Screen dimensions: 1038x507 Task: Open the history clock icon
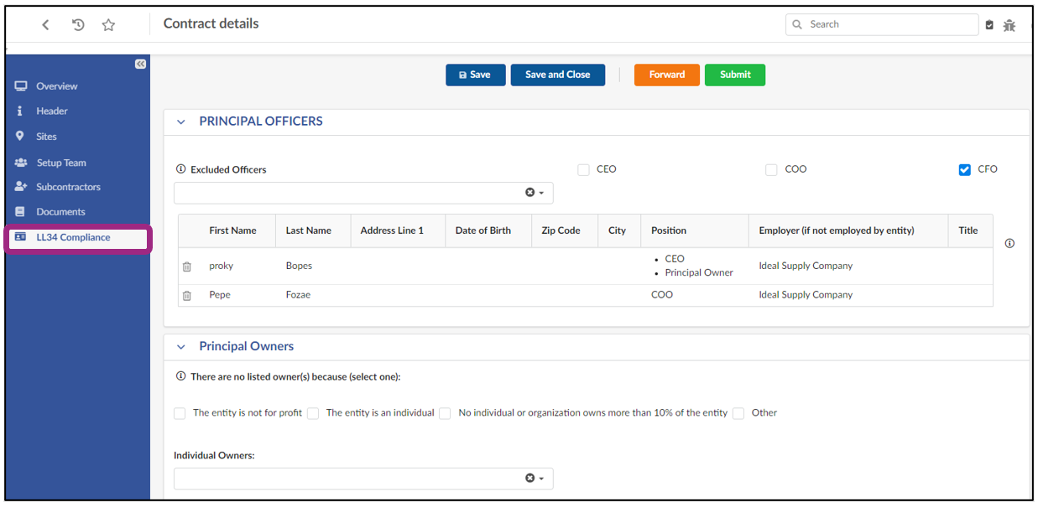pos(78,25)
